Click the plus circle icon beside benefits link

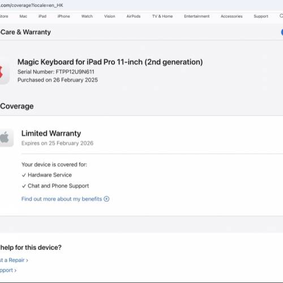106,199
